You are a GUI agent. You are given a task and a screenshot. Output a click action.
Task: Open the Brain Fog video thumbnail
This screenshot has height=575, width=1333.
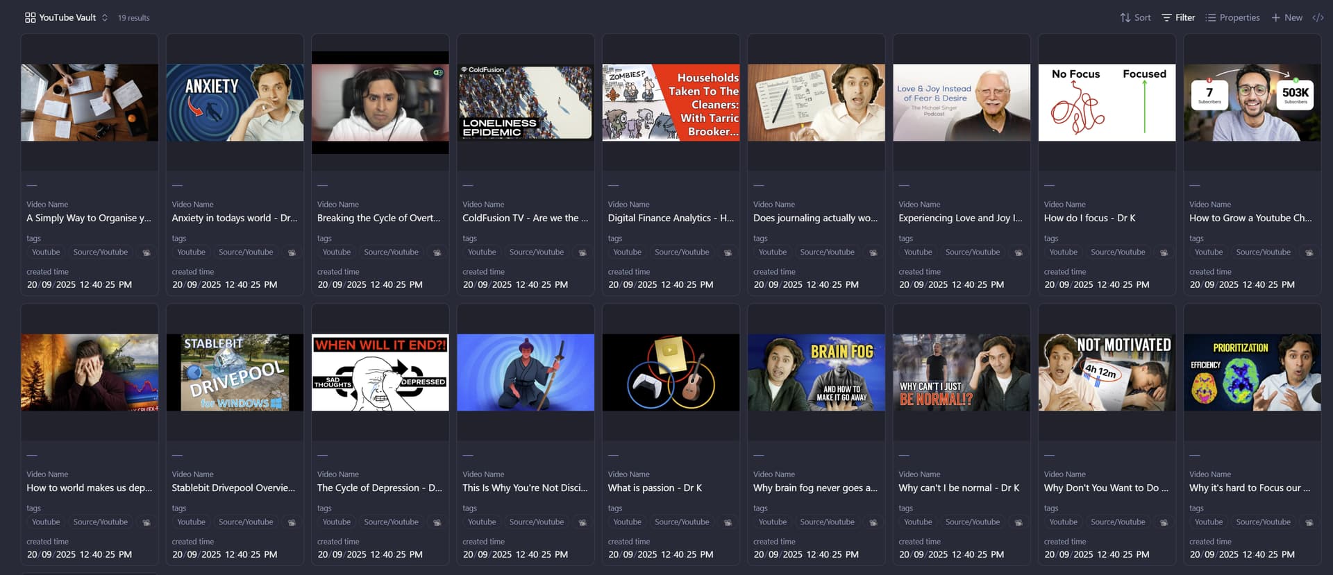point(816,372)
